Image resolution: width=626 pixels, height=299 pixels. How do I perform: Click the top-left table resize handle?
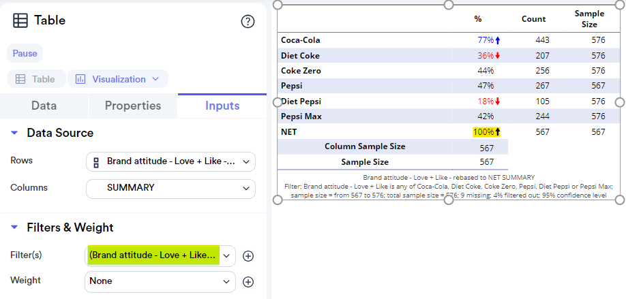tap(278, 4)
